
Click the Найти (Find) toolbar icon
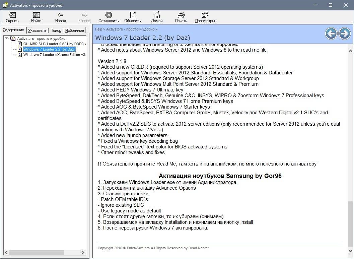(x=37, y=15)
